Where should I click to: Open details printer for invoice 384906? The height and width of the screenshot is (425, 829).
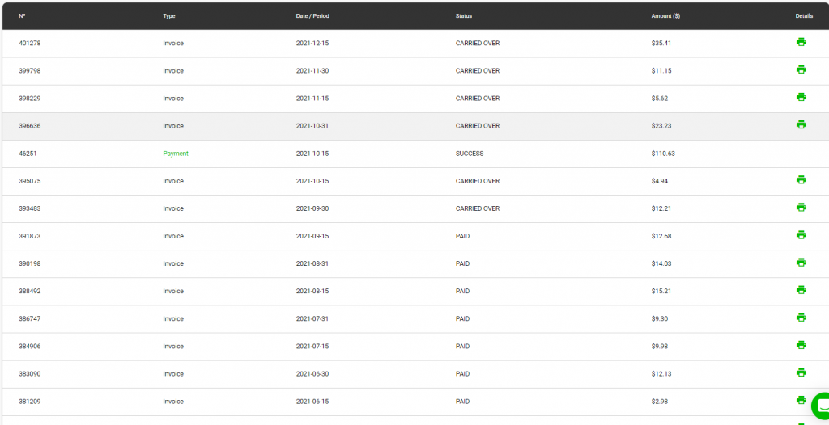tap(801, 345)
